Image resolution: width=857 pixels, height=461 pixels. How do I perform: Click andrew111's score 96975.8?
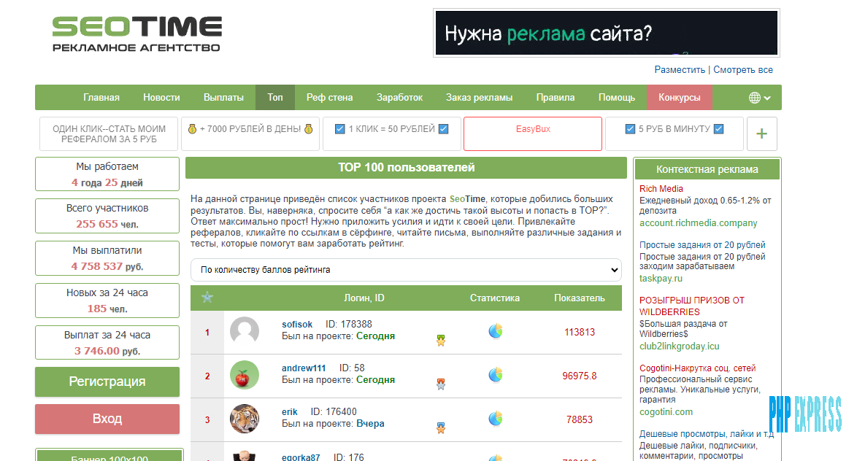tap(580, 376)
